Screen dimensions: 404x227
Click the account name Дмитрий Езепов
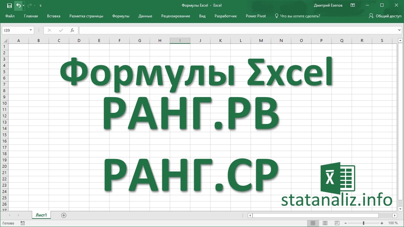point(328,5)
